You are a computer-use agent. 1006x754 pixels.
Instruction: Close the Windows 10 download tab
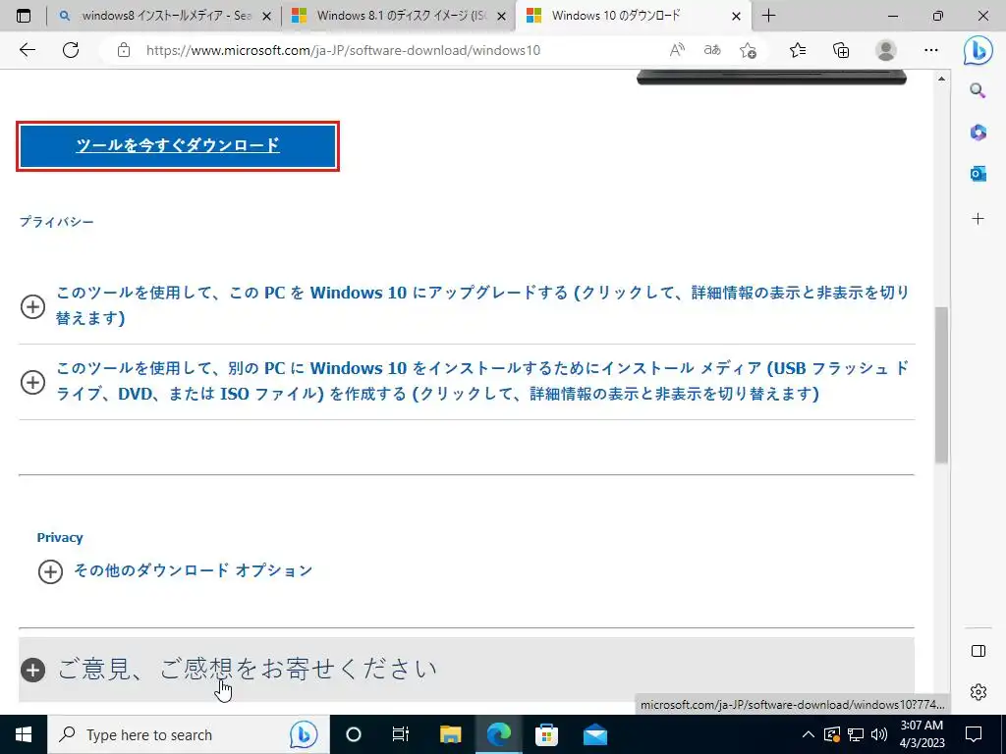tap(737, 16)
